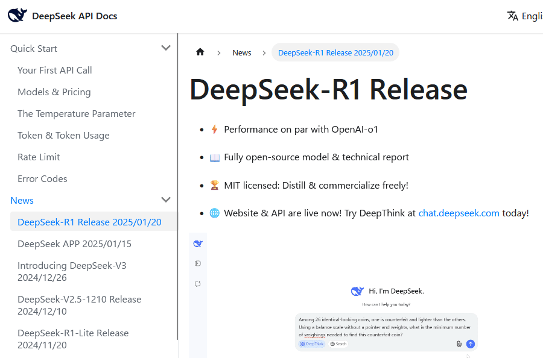Click 'Fully open-source model & technical report' text

[x=317, y=157]
